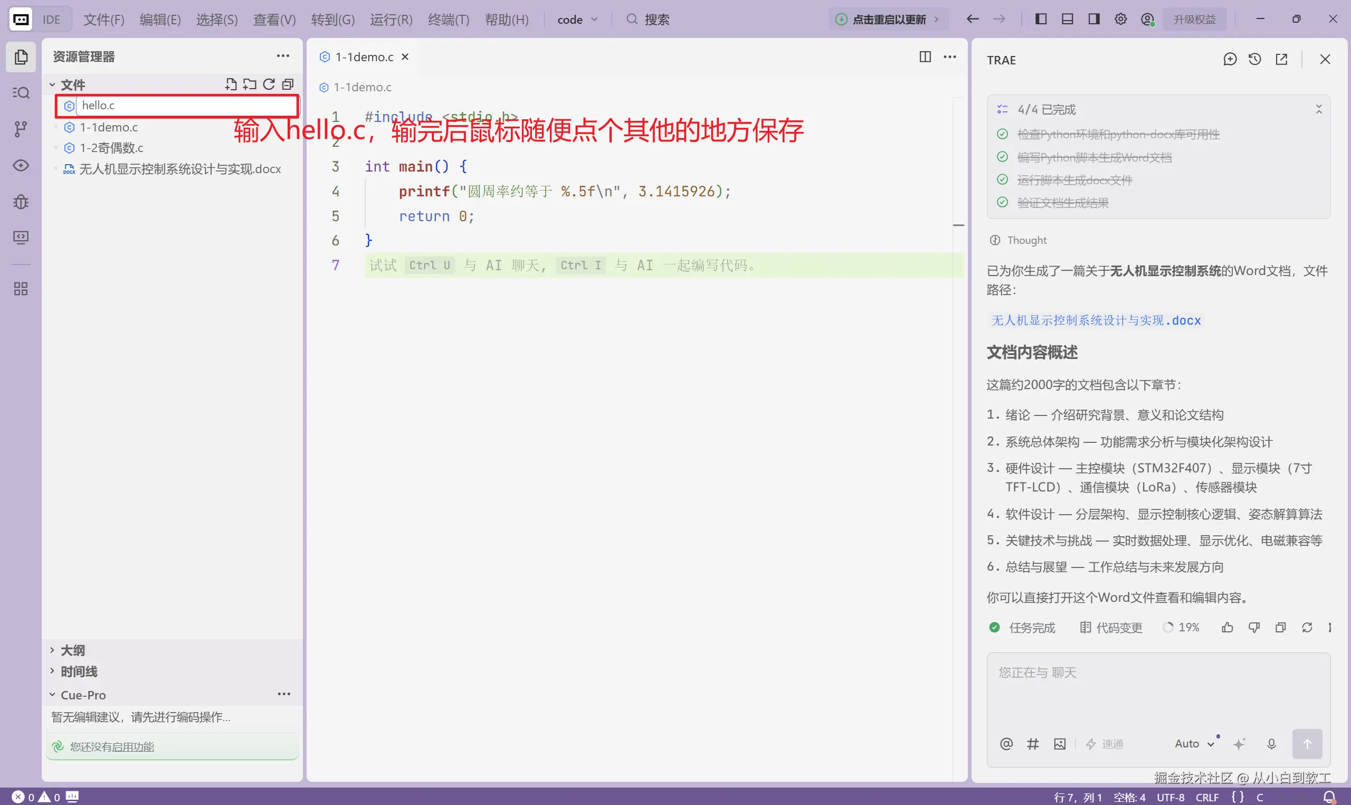
Task: Copy the chat response
Action: (1280, 628)
